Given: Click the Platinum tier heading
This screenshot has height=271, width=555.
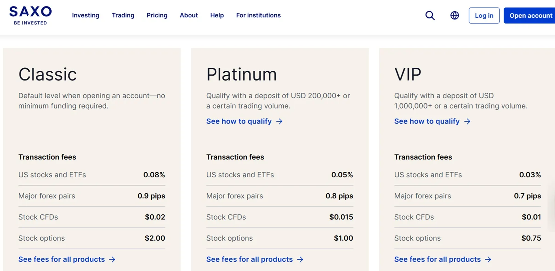Looking at the screenshot, I should [242, 74].
